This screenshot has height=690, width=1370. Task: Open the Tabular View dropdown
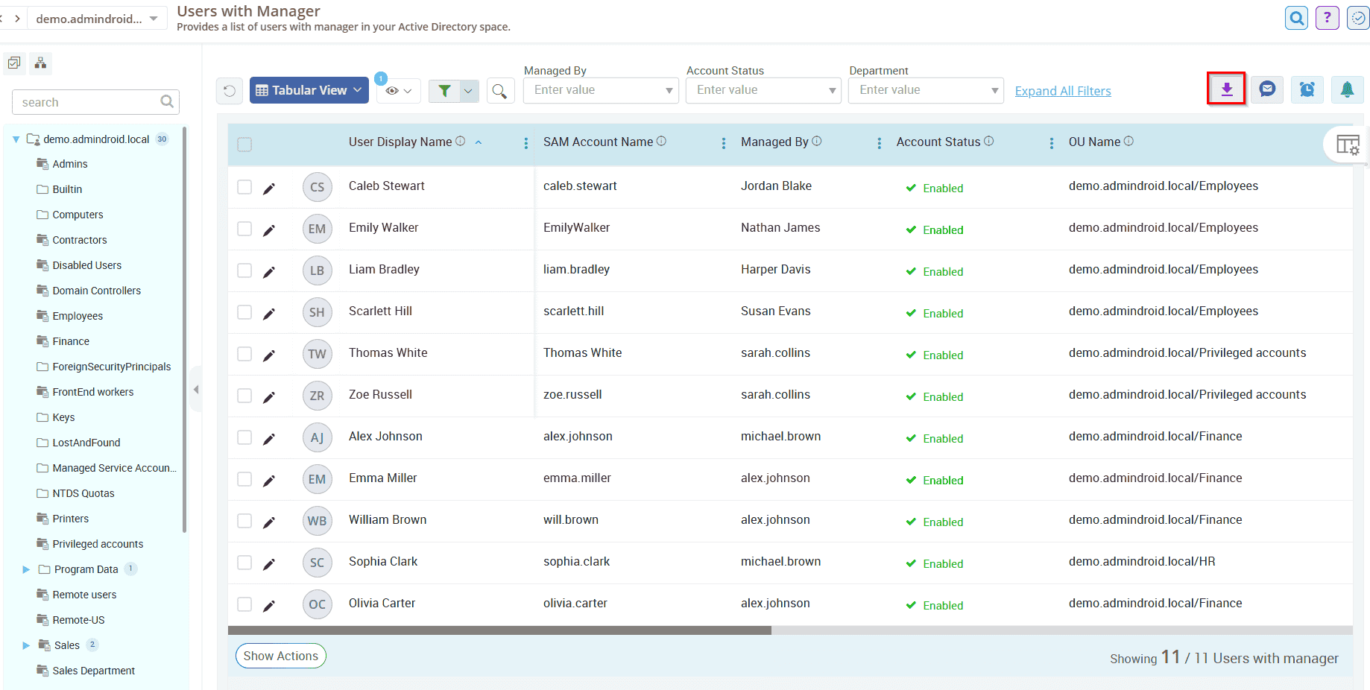[309, 89]
